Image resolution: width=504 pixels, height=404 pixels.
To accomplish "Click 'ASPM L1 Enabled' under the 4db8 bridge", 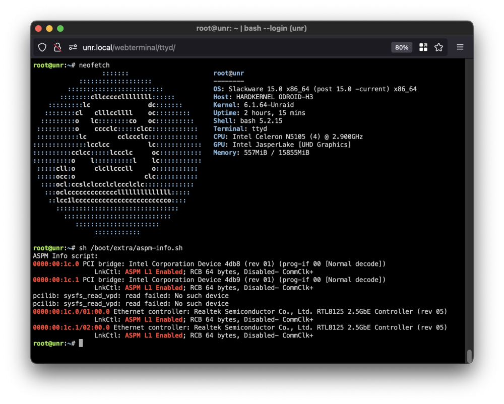I will coord(154,272).
